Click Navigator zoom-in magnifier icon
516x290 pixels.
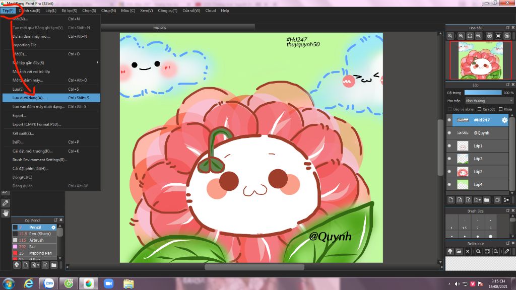point(461,36)
